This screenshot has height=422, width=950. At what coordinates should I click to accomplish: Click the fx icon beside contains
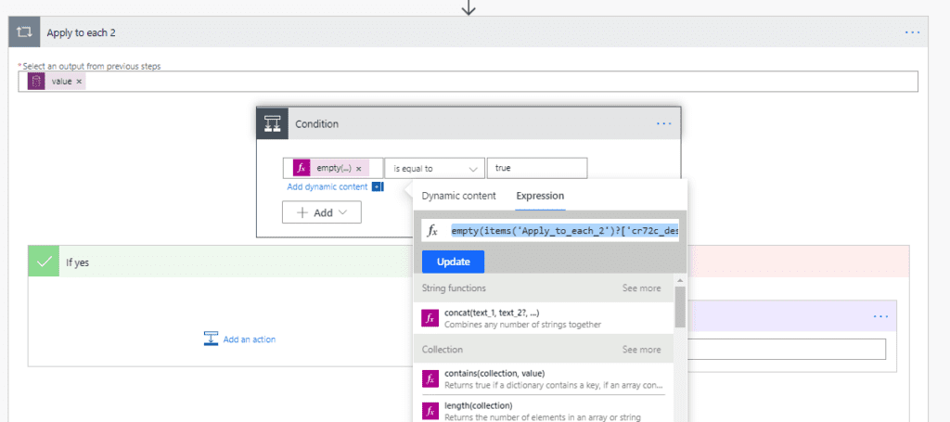coord(430,379)
